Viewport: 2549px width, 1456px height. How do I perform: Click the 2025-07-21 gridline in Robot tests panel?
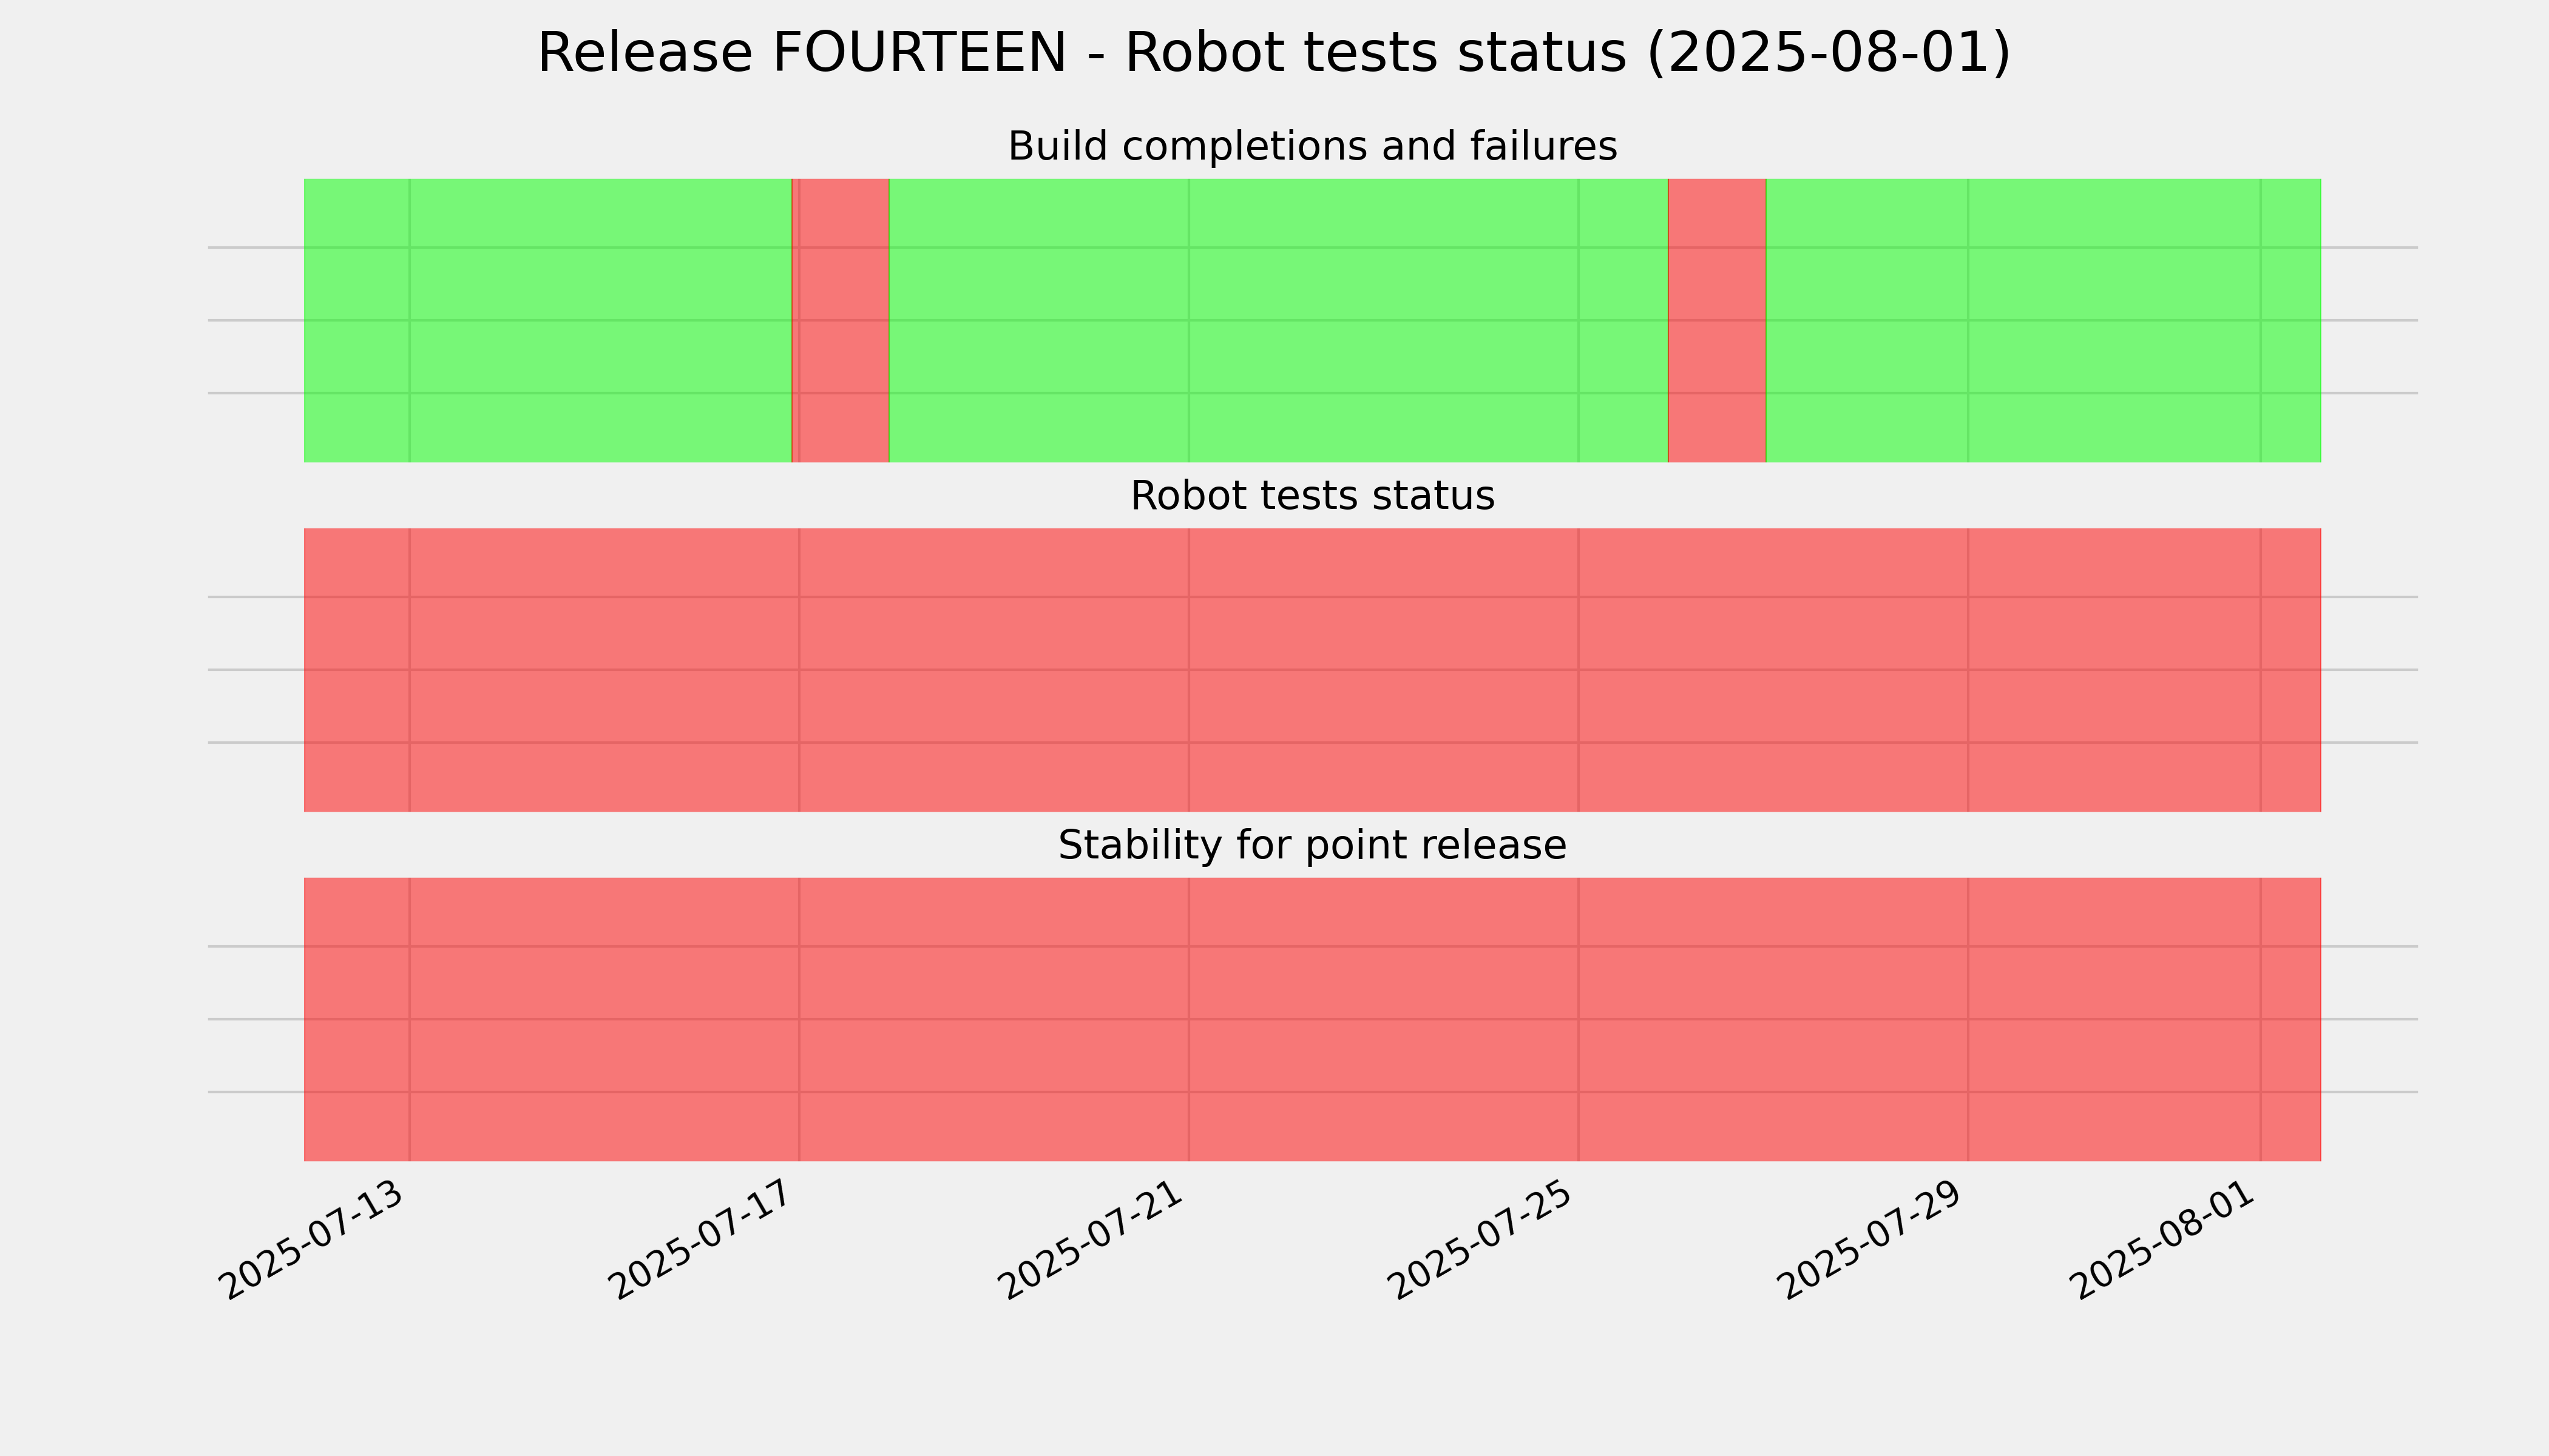pyautogui.click(x=1188, y=670)
